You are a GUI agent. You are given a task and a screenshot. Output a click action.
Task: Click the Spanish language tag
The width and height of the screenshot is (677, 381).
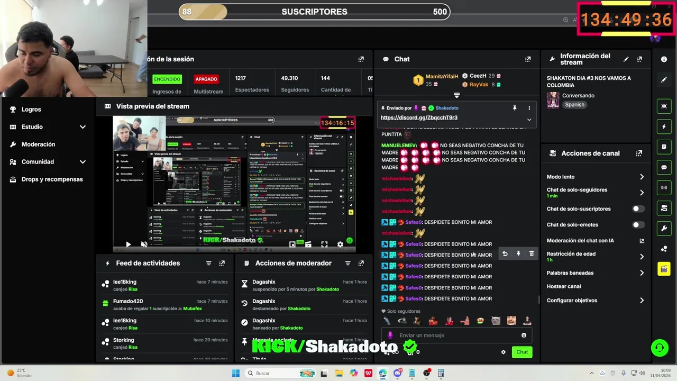click(574, 105)
